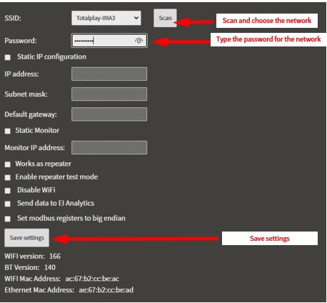This screenshot has width=327, height=303.
Task: Save the network settings
Action: click(27, 238)
